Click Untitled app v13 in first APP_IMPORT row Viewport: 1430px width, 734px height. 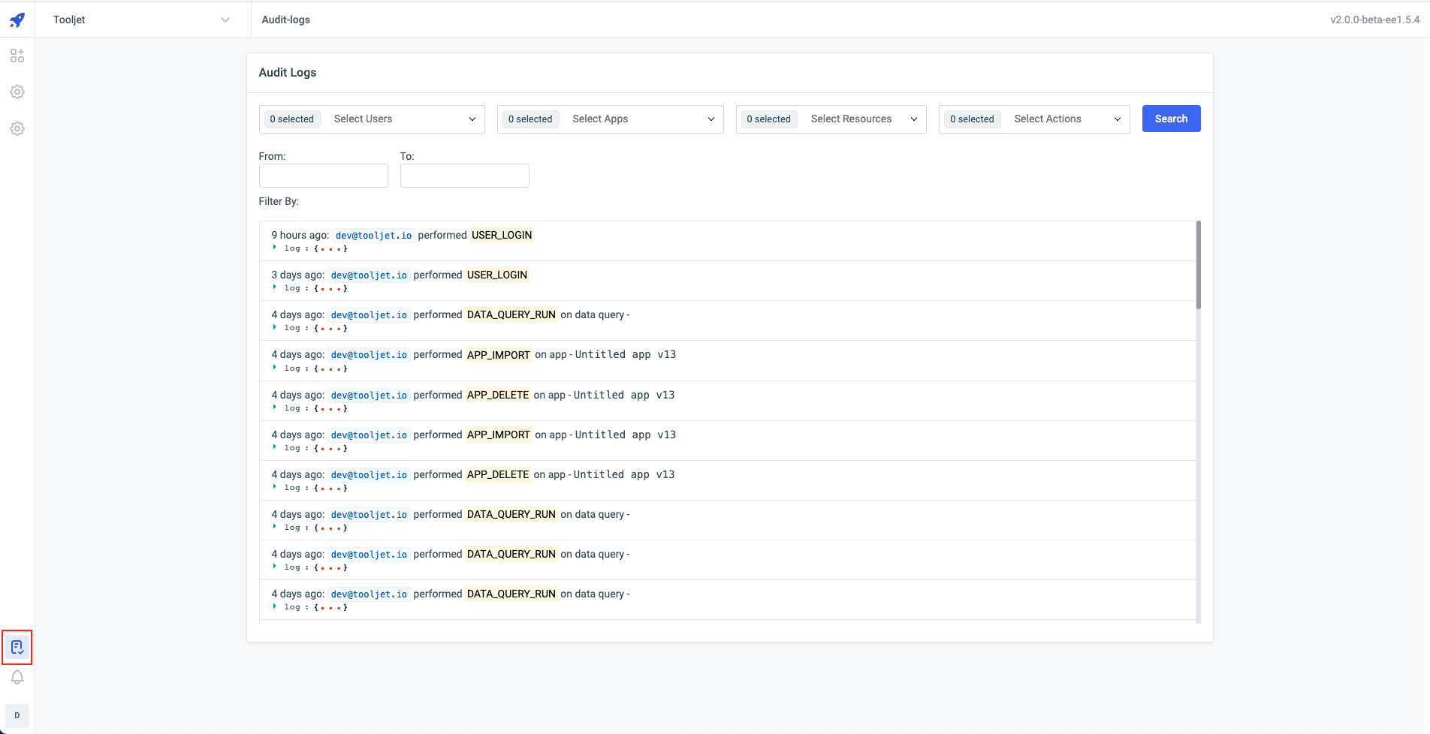tap(626, 354)
